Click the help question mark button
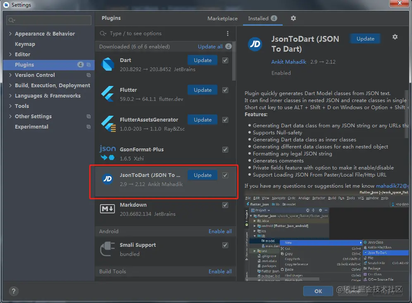This screenshot has width=412, height=303. click(14, 291)
